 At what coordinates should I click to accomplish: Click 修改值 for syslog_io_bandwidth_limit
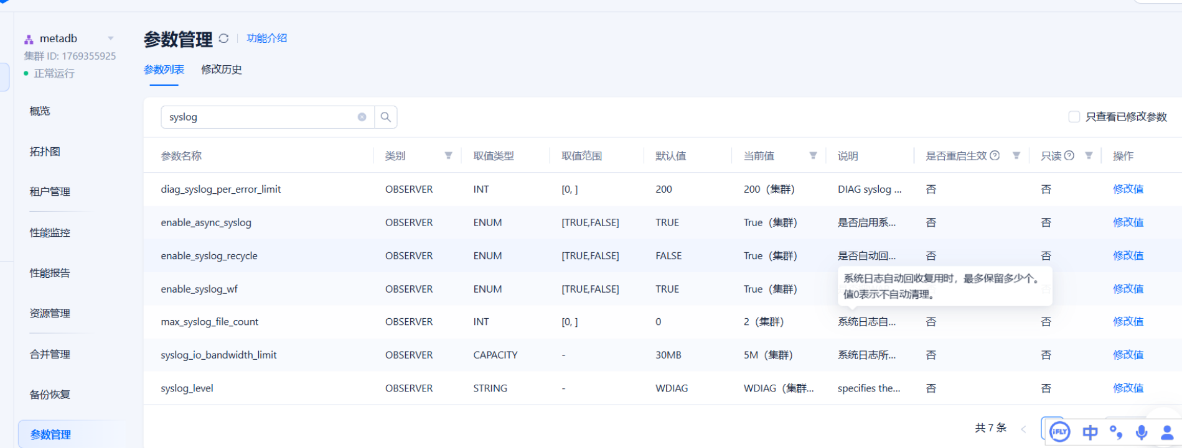pyautogui.click(x=1128, y=355)
